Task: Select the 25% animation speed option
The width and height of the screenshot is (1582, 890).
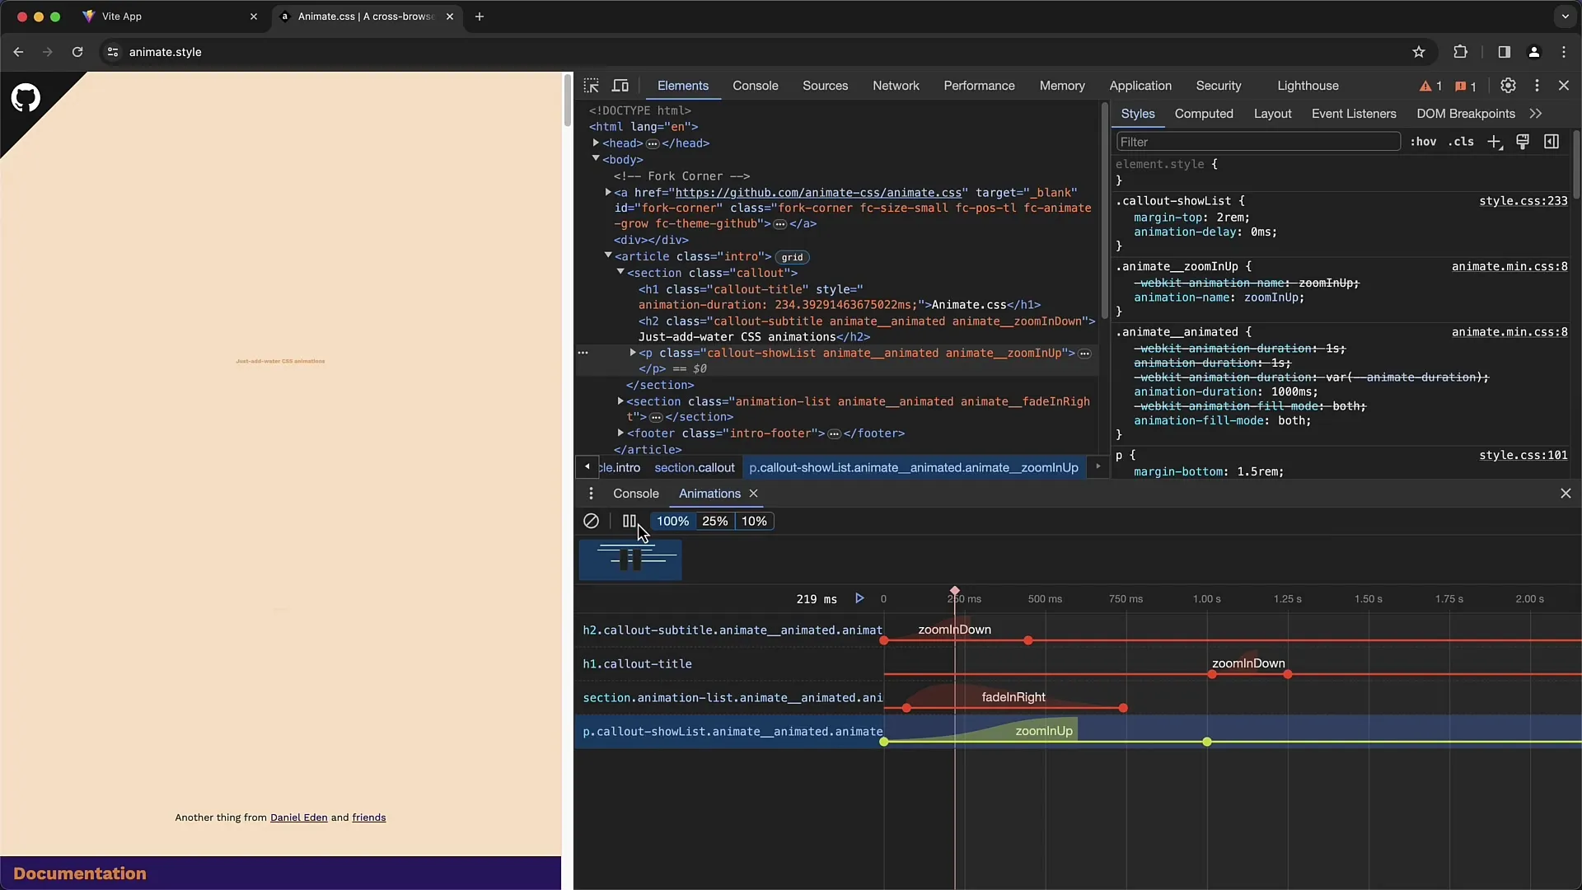Action: 715,521
